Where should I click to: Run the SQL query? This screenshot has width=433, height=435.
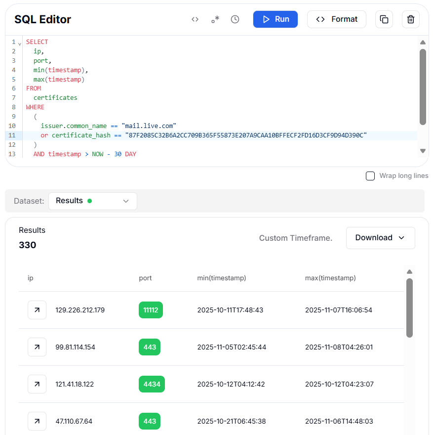coord(276,19)
